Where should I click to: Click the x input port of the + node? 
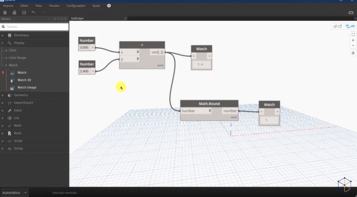click(x=129, y=52)
